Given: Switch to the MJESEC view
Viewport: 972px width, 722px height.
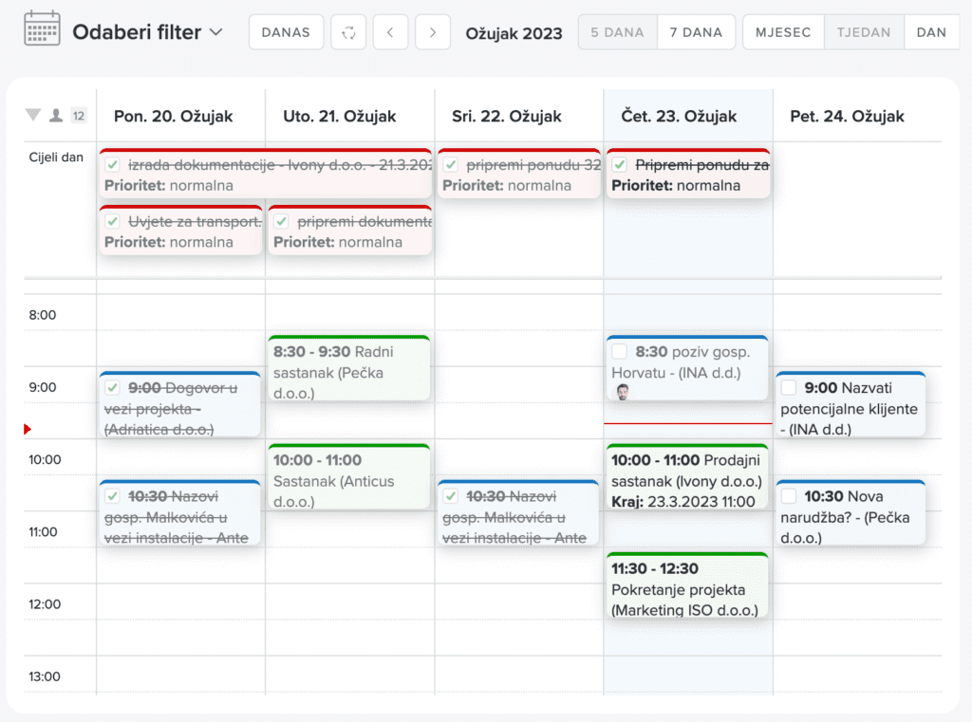Looking at the screenshot, I should (x=783, y=32).
